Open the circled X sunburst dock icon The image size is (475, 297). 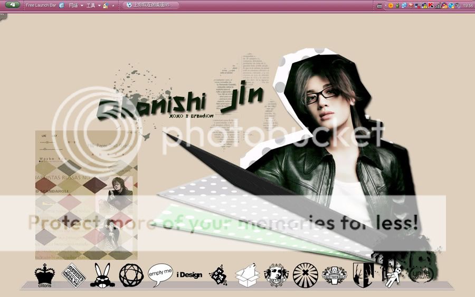click(305, 274)
